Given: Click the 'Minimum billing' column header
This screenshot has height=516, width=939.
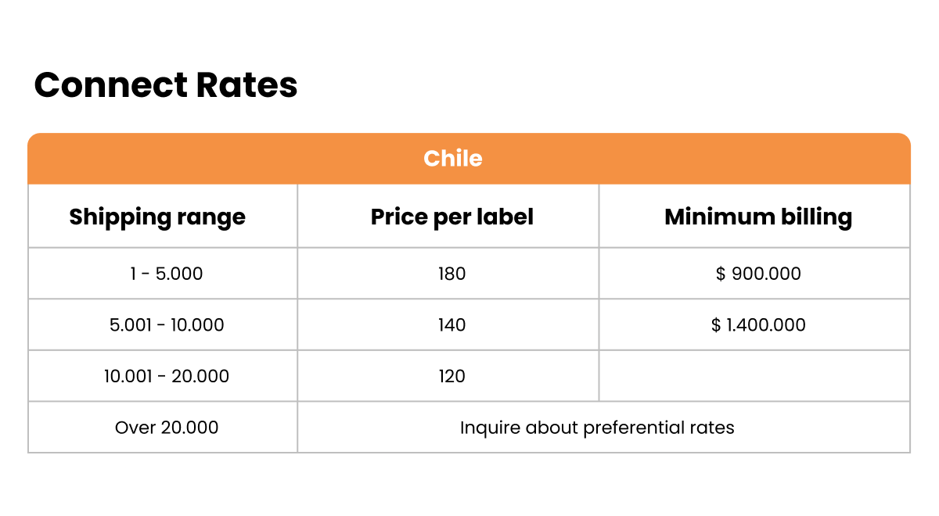Looking at the screenshot, I should [x=757, y=217].
